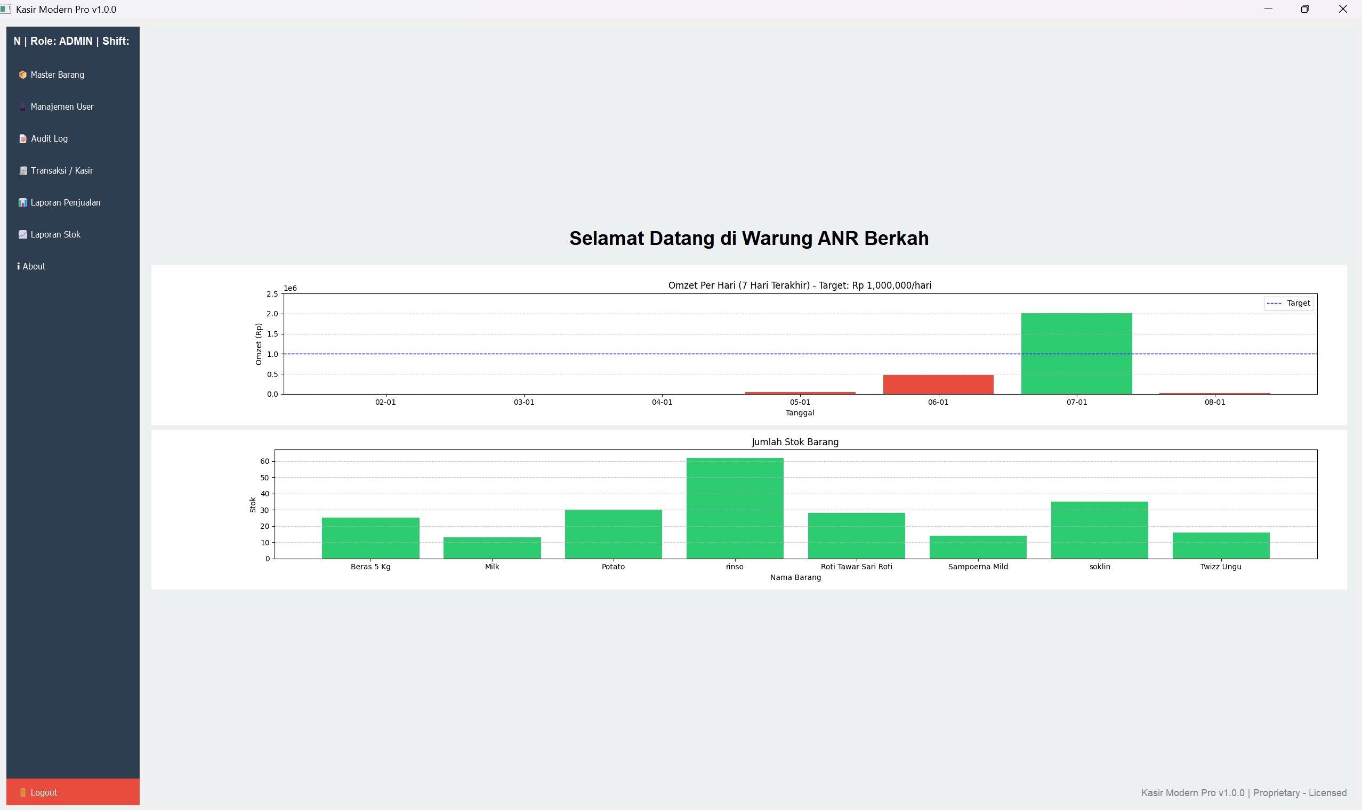The width and height of the screenshot is (1362, 810).
Task: Click the app icon in title bar
Action: pos(5,9)
